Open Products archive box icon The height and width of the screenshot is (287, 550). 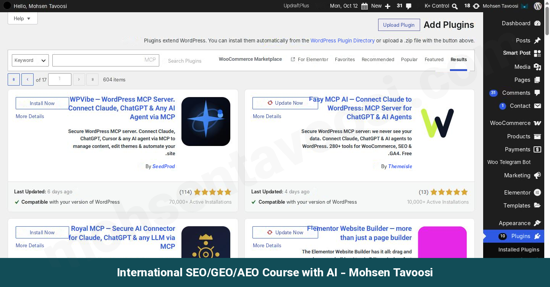[x=537, y=136]
